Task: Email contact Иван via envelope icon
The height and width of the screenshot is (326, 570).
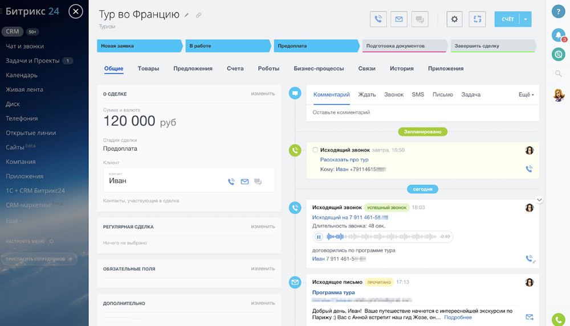Action: 245,181
